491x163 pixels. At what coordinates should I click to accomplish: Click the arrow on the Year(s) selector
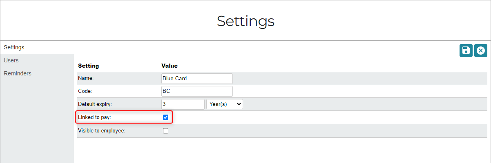click(x=239, y=104)
